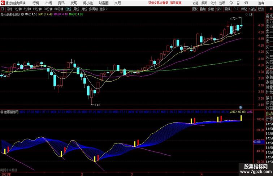The width and height of the screenshot is (273, 176).
Task: Click the 3.40 low price marker
Action: (x=97, y=105)
